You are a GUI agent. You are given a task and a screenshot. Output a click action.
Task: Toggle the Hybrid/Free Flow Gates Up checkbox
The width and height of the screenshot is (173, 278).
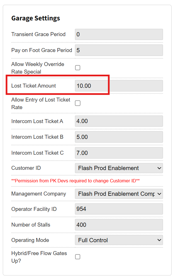[78, 257]
